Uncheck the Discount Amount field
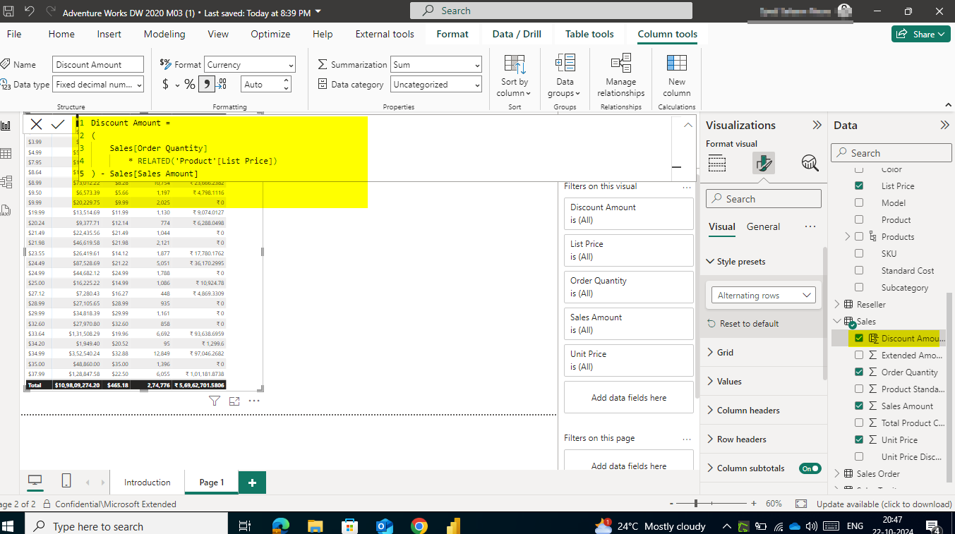955x534 pixels. (859, 339)
